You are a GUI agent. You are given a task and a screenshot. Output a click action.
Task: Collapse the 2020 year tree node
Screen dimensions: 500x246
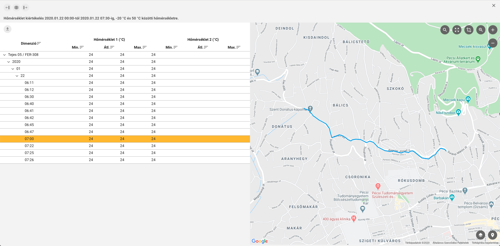tap(9, 62)
